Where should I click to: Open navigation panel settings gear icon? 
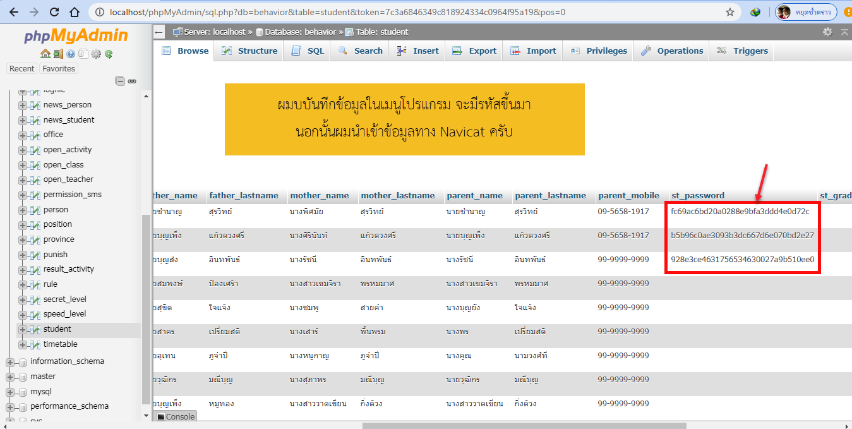[96, 54]
